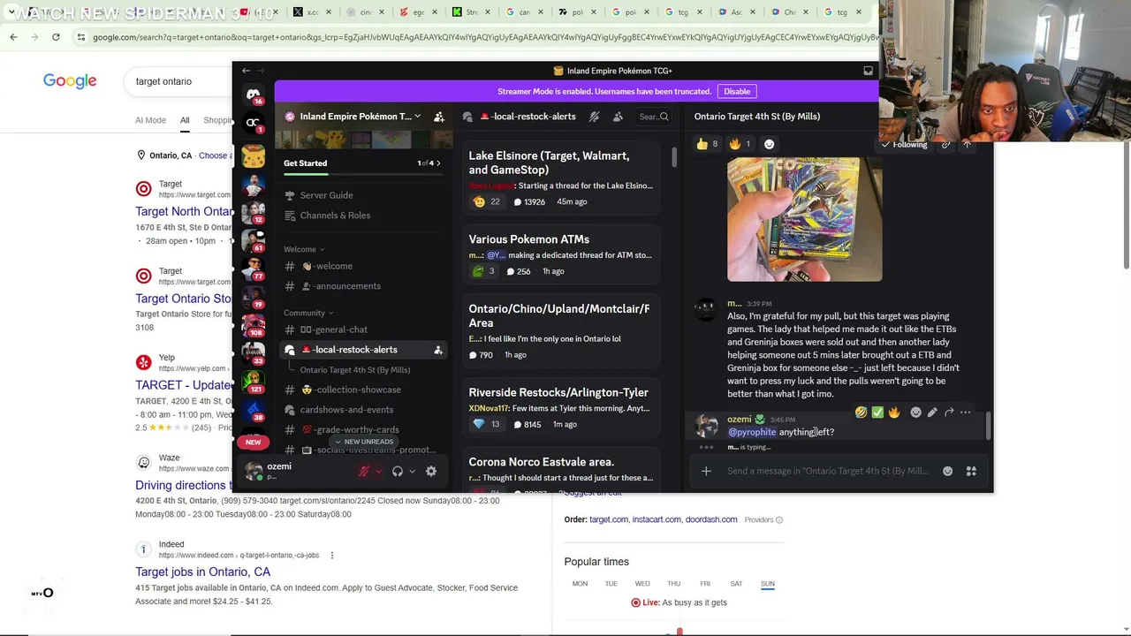Screen dimensions: 1131x636
Task: Forward the hovered message
Action: click(949, 413)
